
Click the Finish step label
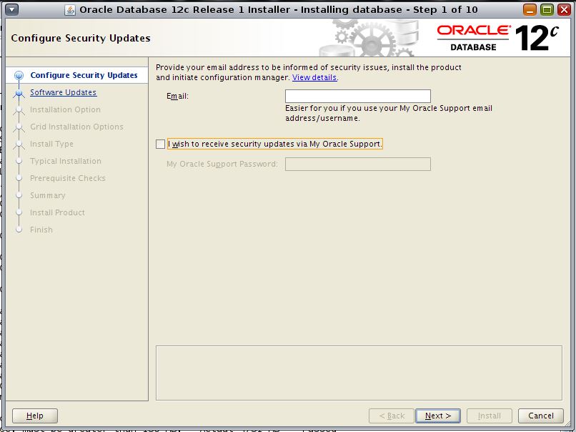(41, 230)
